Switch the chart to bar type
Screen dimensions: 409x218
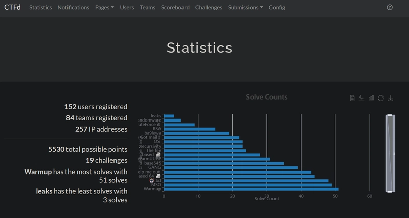coord(371,98)
